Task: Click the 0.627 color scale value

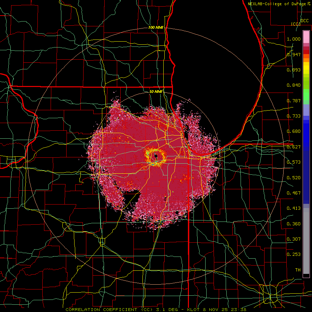Action: click(x=294, y=147)
